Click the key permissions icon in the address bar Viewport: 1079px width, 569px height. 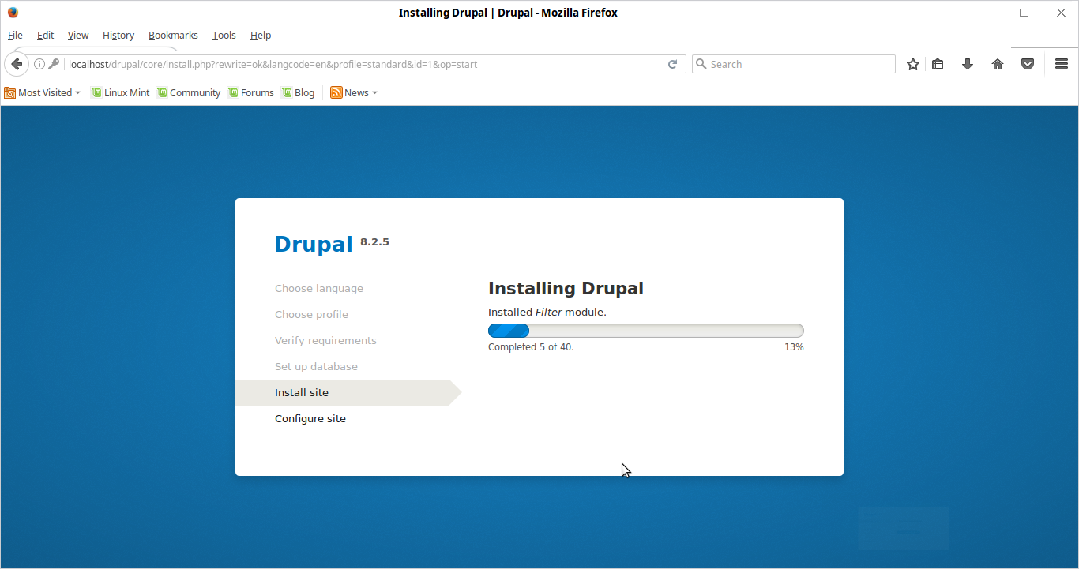(x=54, y=64)
